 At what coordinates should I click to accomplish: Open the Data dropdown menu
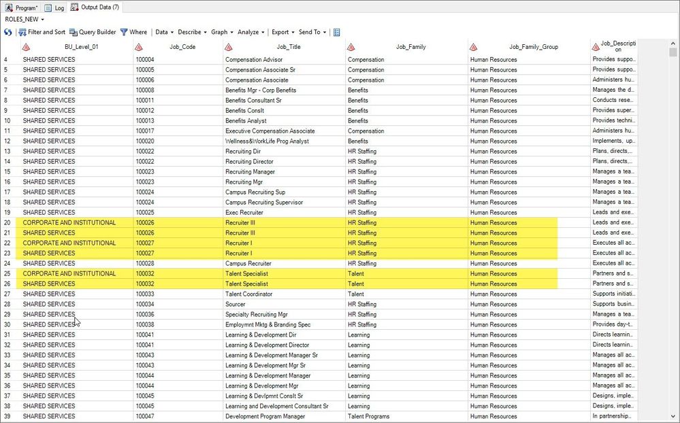tap(164, 32)
